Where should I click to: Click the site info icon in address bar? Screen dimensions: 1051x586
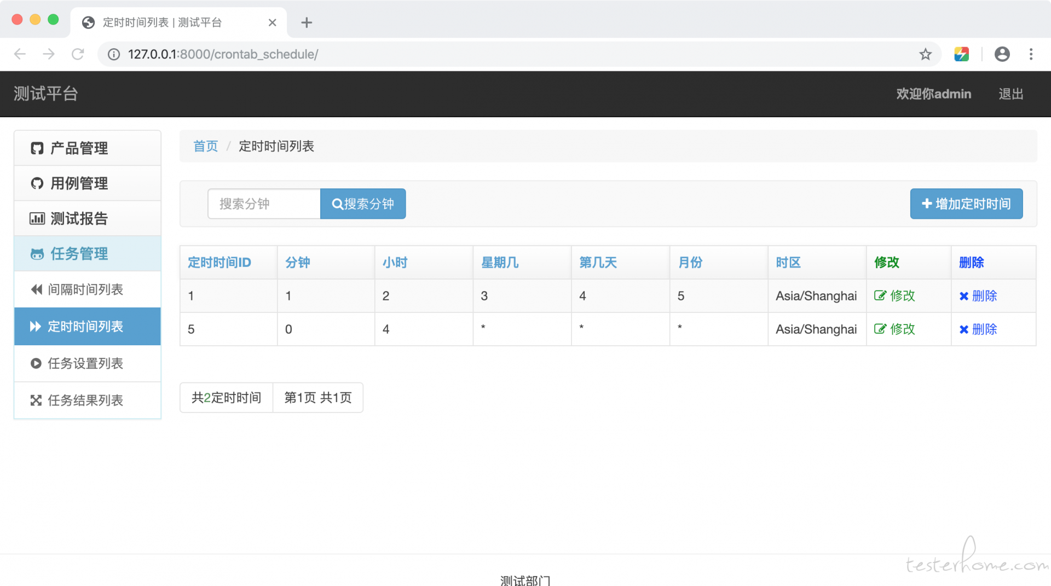(x=114, y=54)
